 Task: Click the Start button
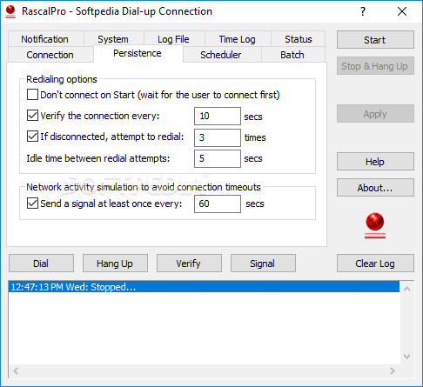[375, 40]
